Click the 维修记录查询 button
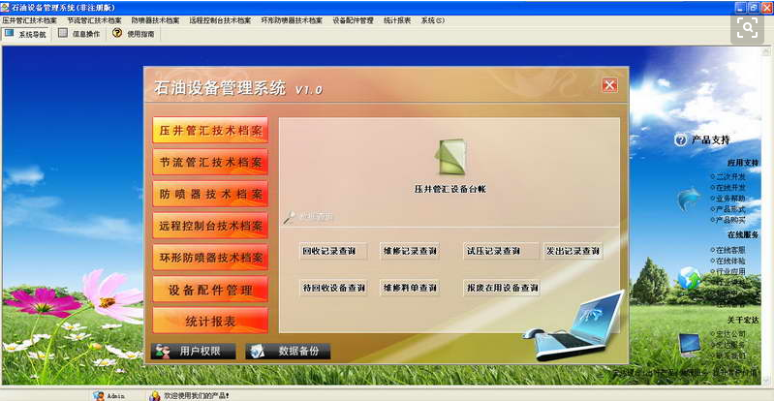The height and width of the screenshot is (401, 775). click(x=410, y=251)
